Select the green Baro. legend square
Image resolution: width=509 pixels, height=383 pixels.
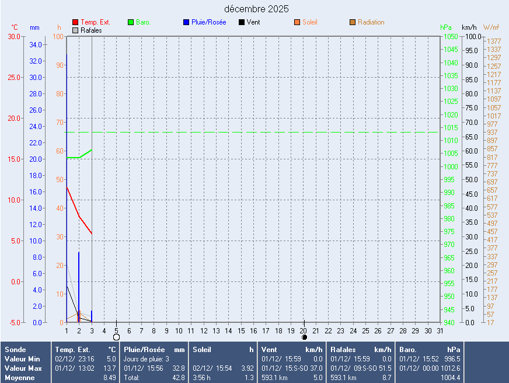point(131,22)
